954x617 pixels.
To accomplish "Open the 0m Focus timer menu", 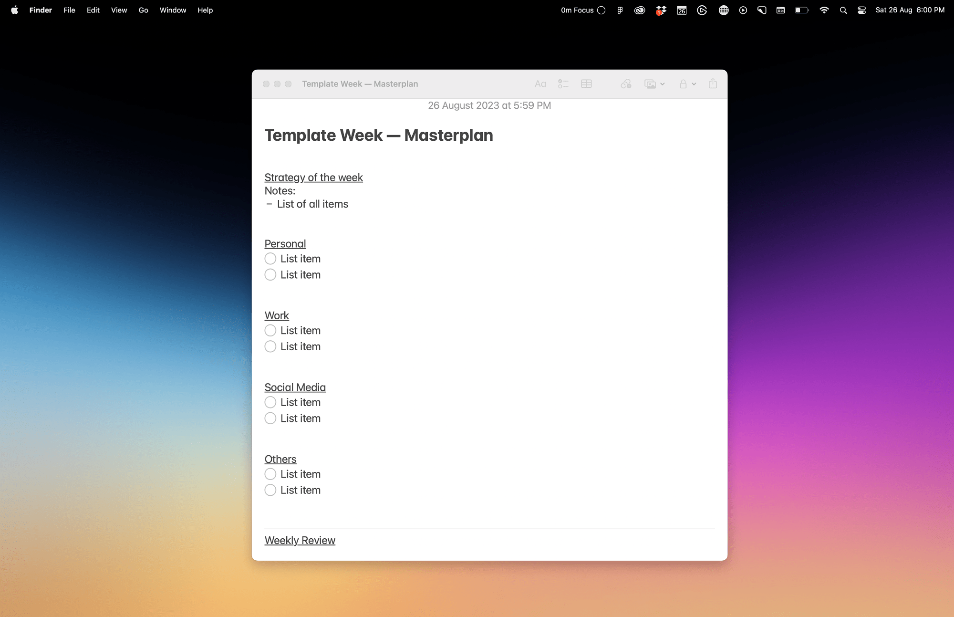I will [x=583, y=10].
